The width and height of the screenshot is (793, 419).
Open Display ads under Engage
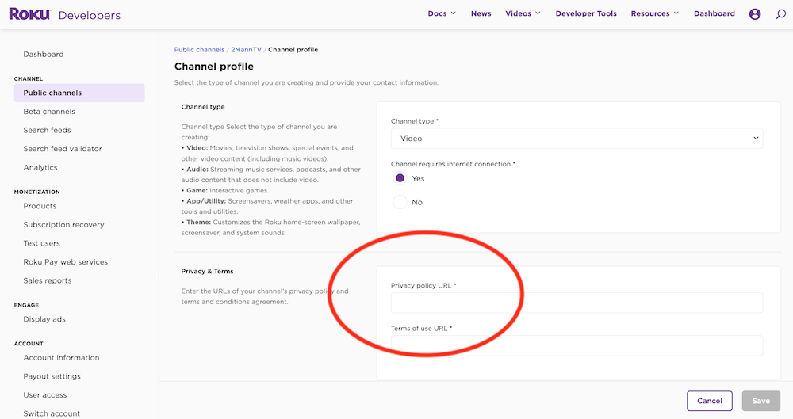tap(44, 319)
